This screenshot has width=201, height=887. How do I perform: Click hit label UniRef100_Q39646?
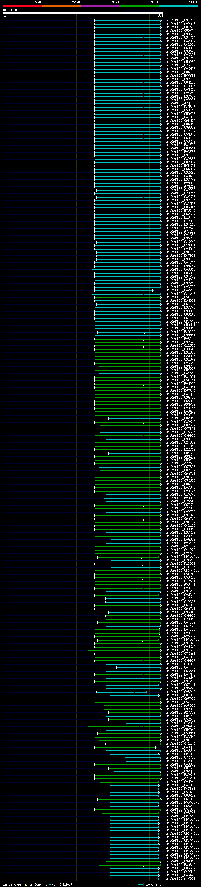coord(180,350)
